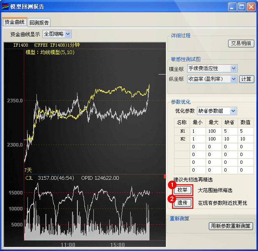Click the N1 数值 cell
258x251 pixels.
(x=245, y=131)
